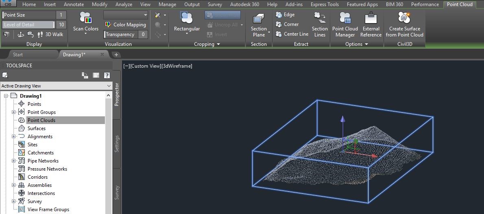This screenshot has width=484, height=214.
Task: Extract Corner from point cloud
Action: (288, 24)
